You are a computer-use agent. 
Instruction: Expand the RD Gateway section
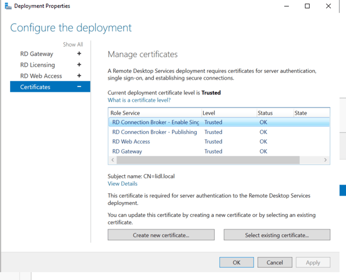79,54
